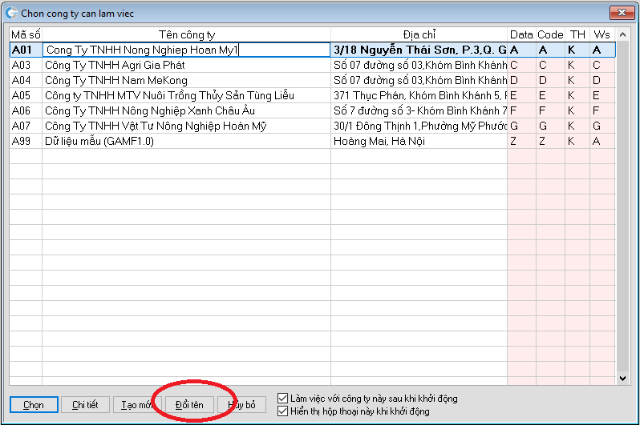Screen dimensions: 640x425
Task: Click address 371 Thục Phán, Khóm Bình Khánh 5
Action: (x=419, y=95)
